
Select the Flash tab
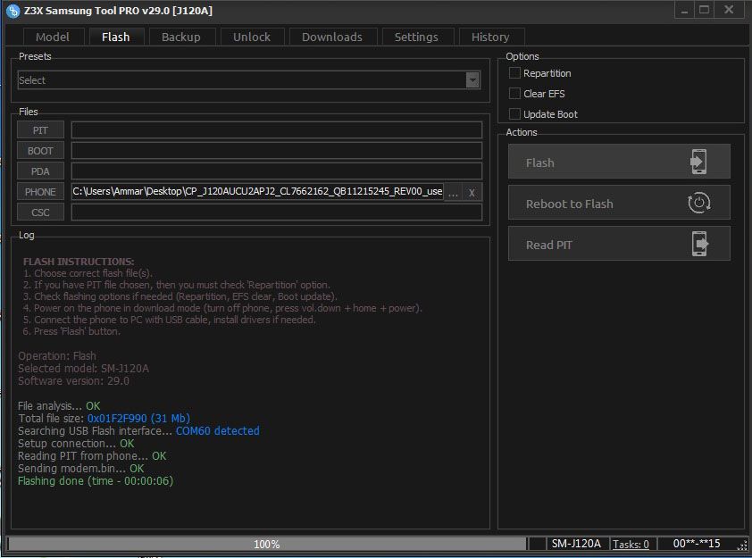point(115,37)
